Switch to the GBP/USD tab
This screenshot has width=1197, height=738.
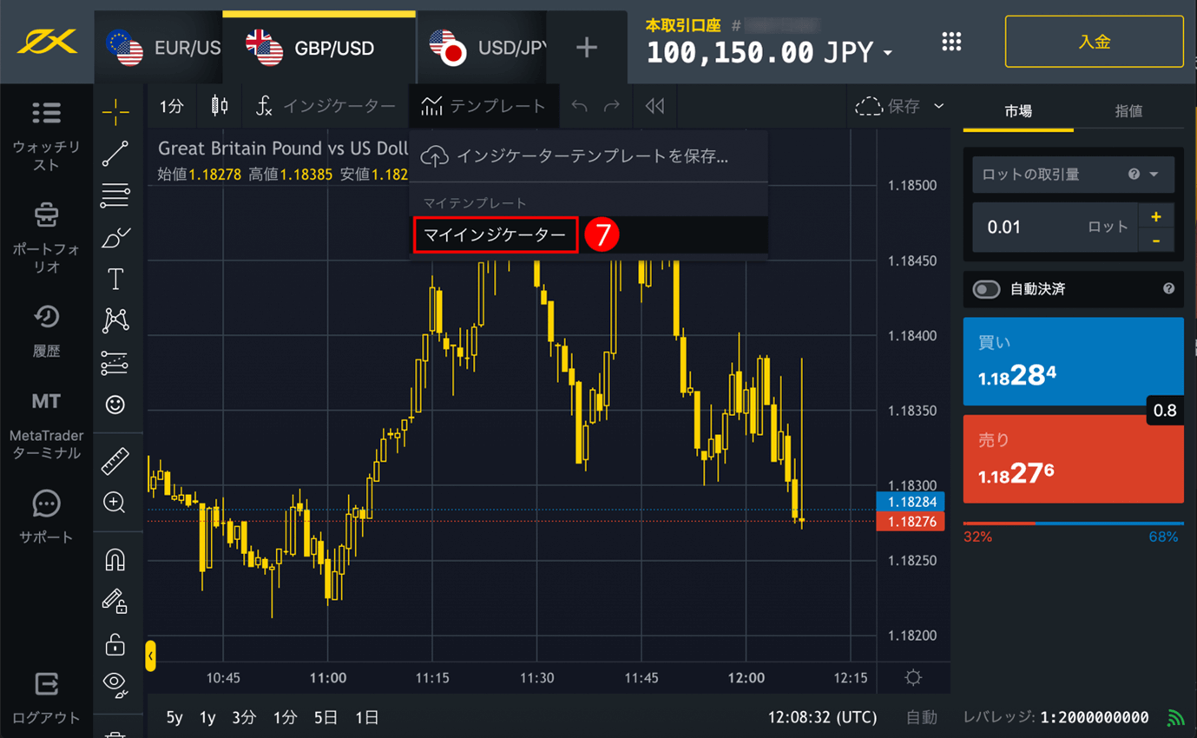(x=319, y=48)
